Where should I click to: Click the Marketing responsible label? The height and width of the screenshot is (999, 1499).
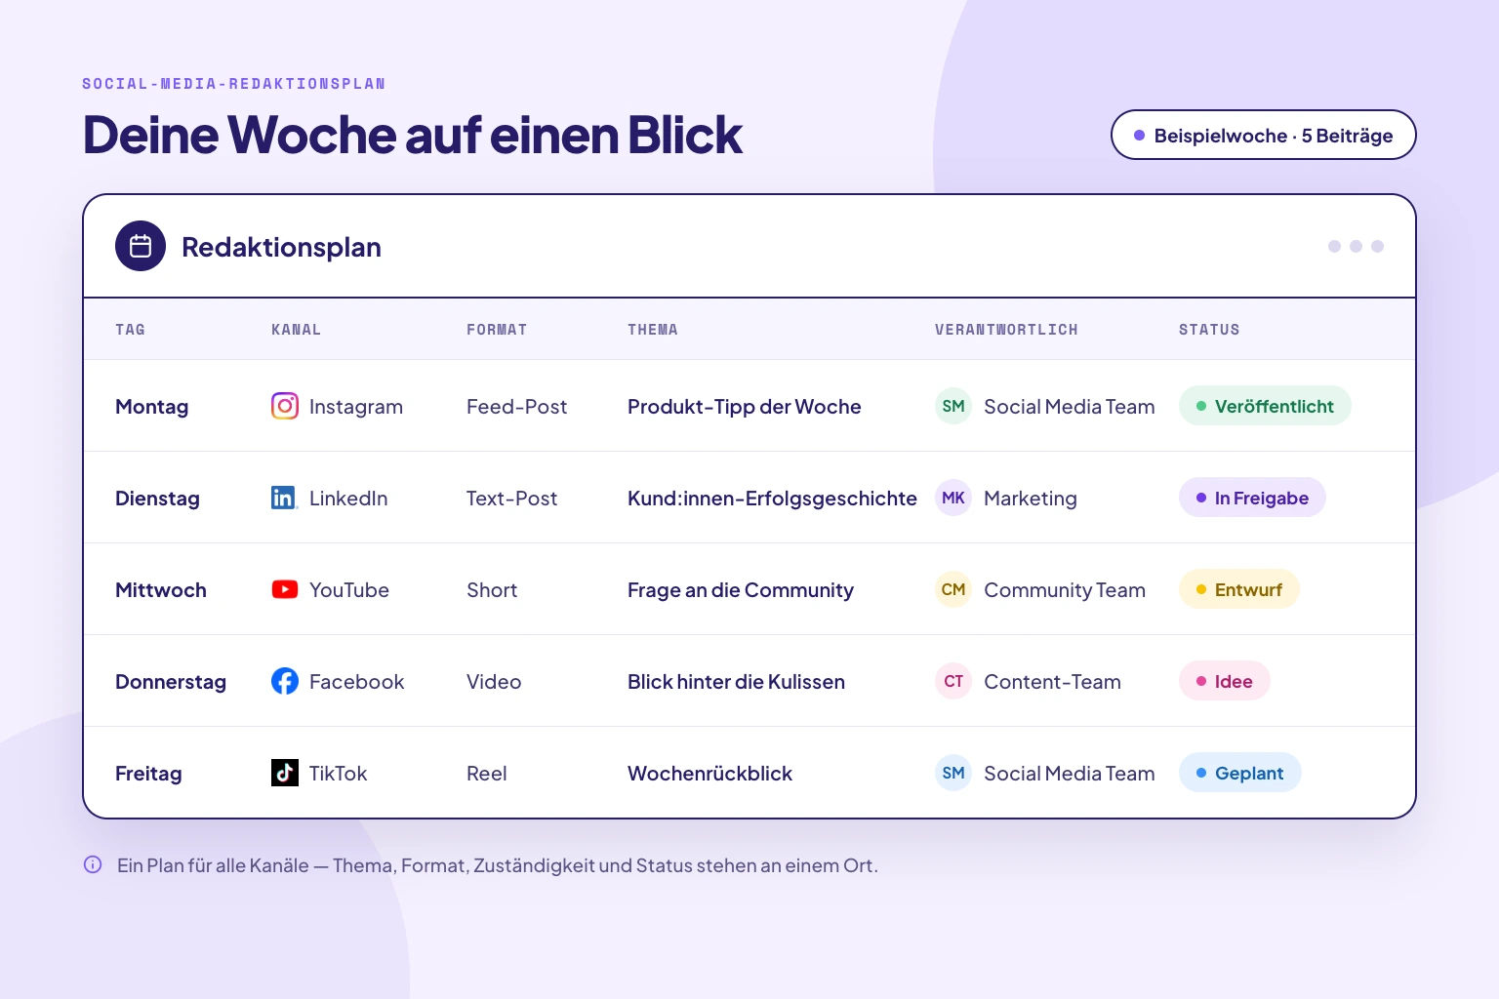(x=1031, y=499)
